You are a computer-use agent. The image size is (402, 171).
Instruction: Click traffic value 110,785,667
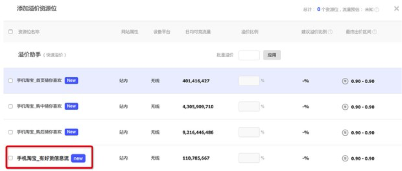point(196,158)
